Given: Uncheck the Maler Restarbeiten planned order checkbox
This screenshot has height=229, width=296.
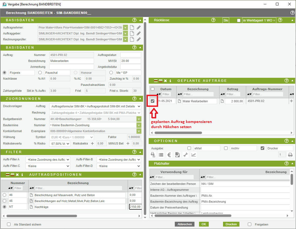Looking at the screenshot, I should 153,101.
